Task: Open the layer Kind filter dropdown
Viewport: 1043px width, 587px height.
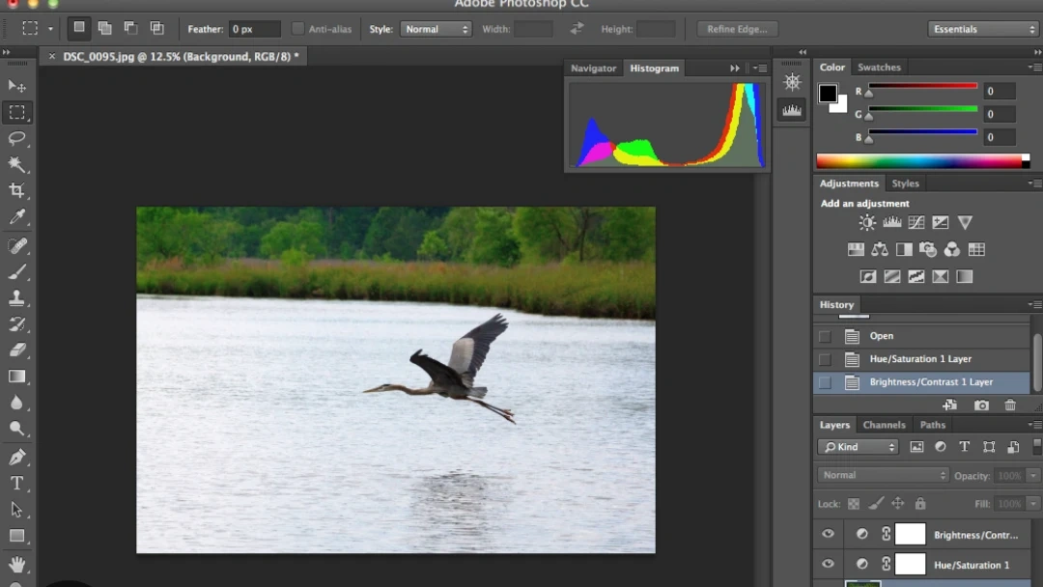Action: tap(859, 447)
